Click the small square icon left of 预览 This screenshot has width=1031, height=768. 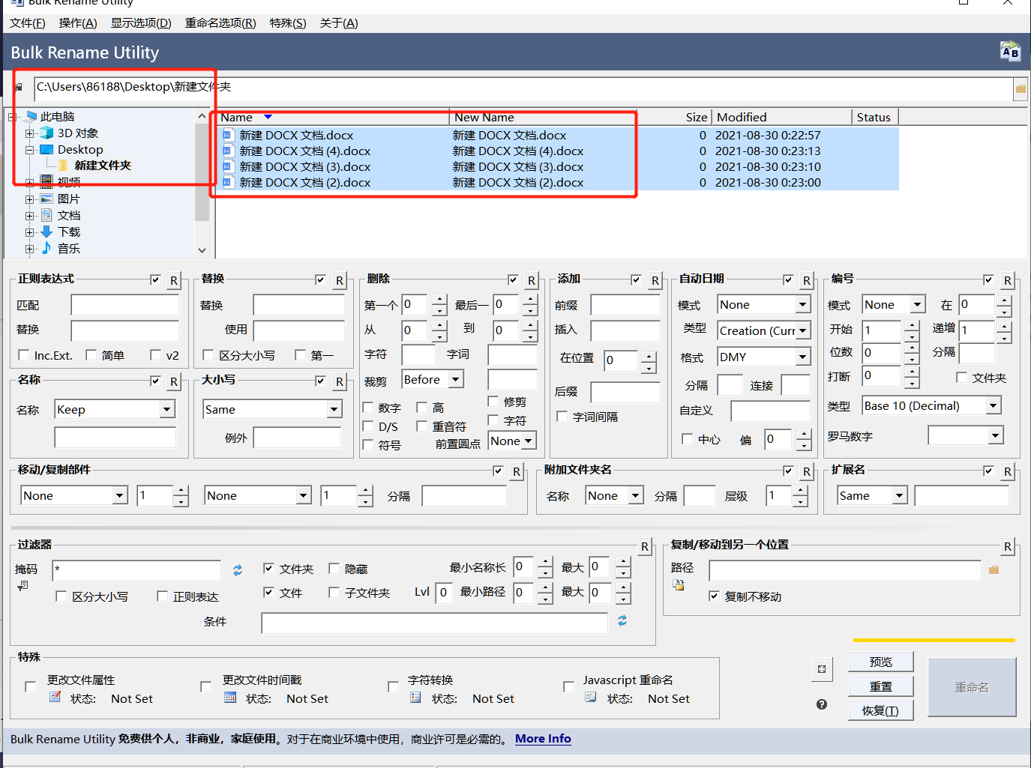tap(822, 669)
